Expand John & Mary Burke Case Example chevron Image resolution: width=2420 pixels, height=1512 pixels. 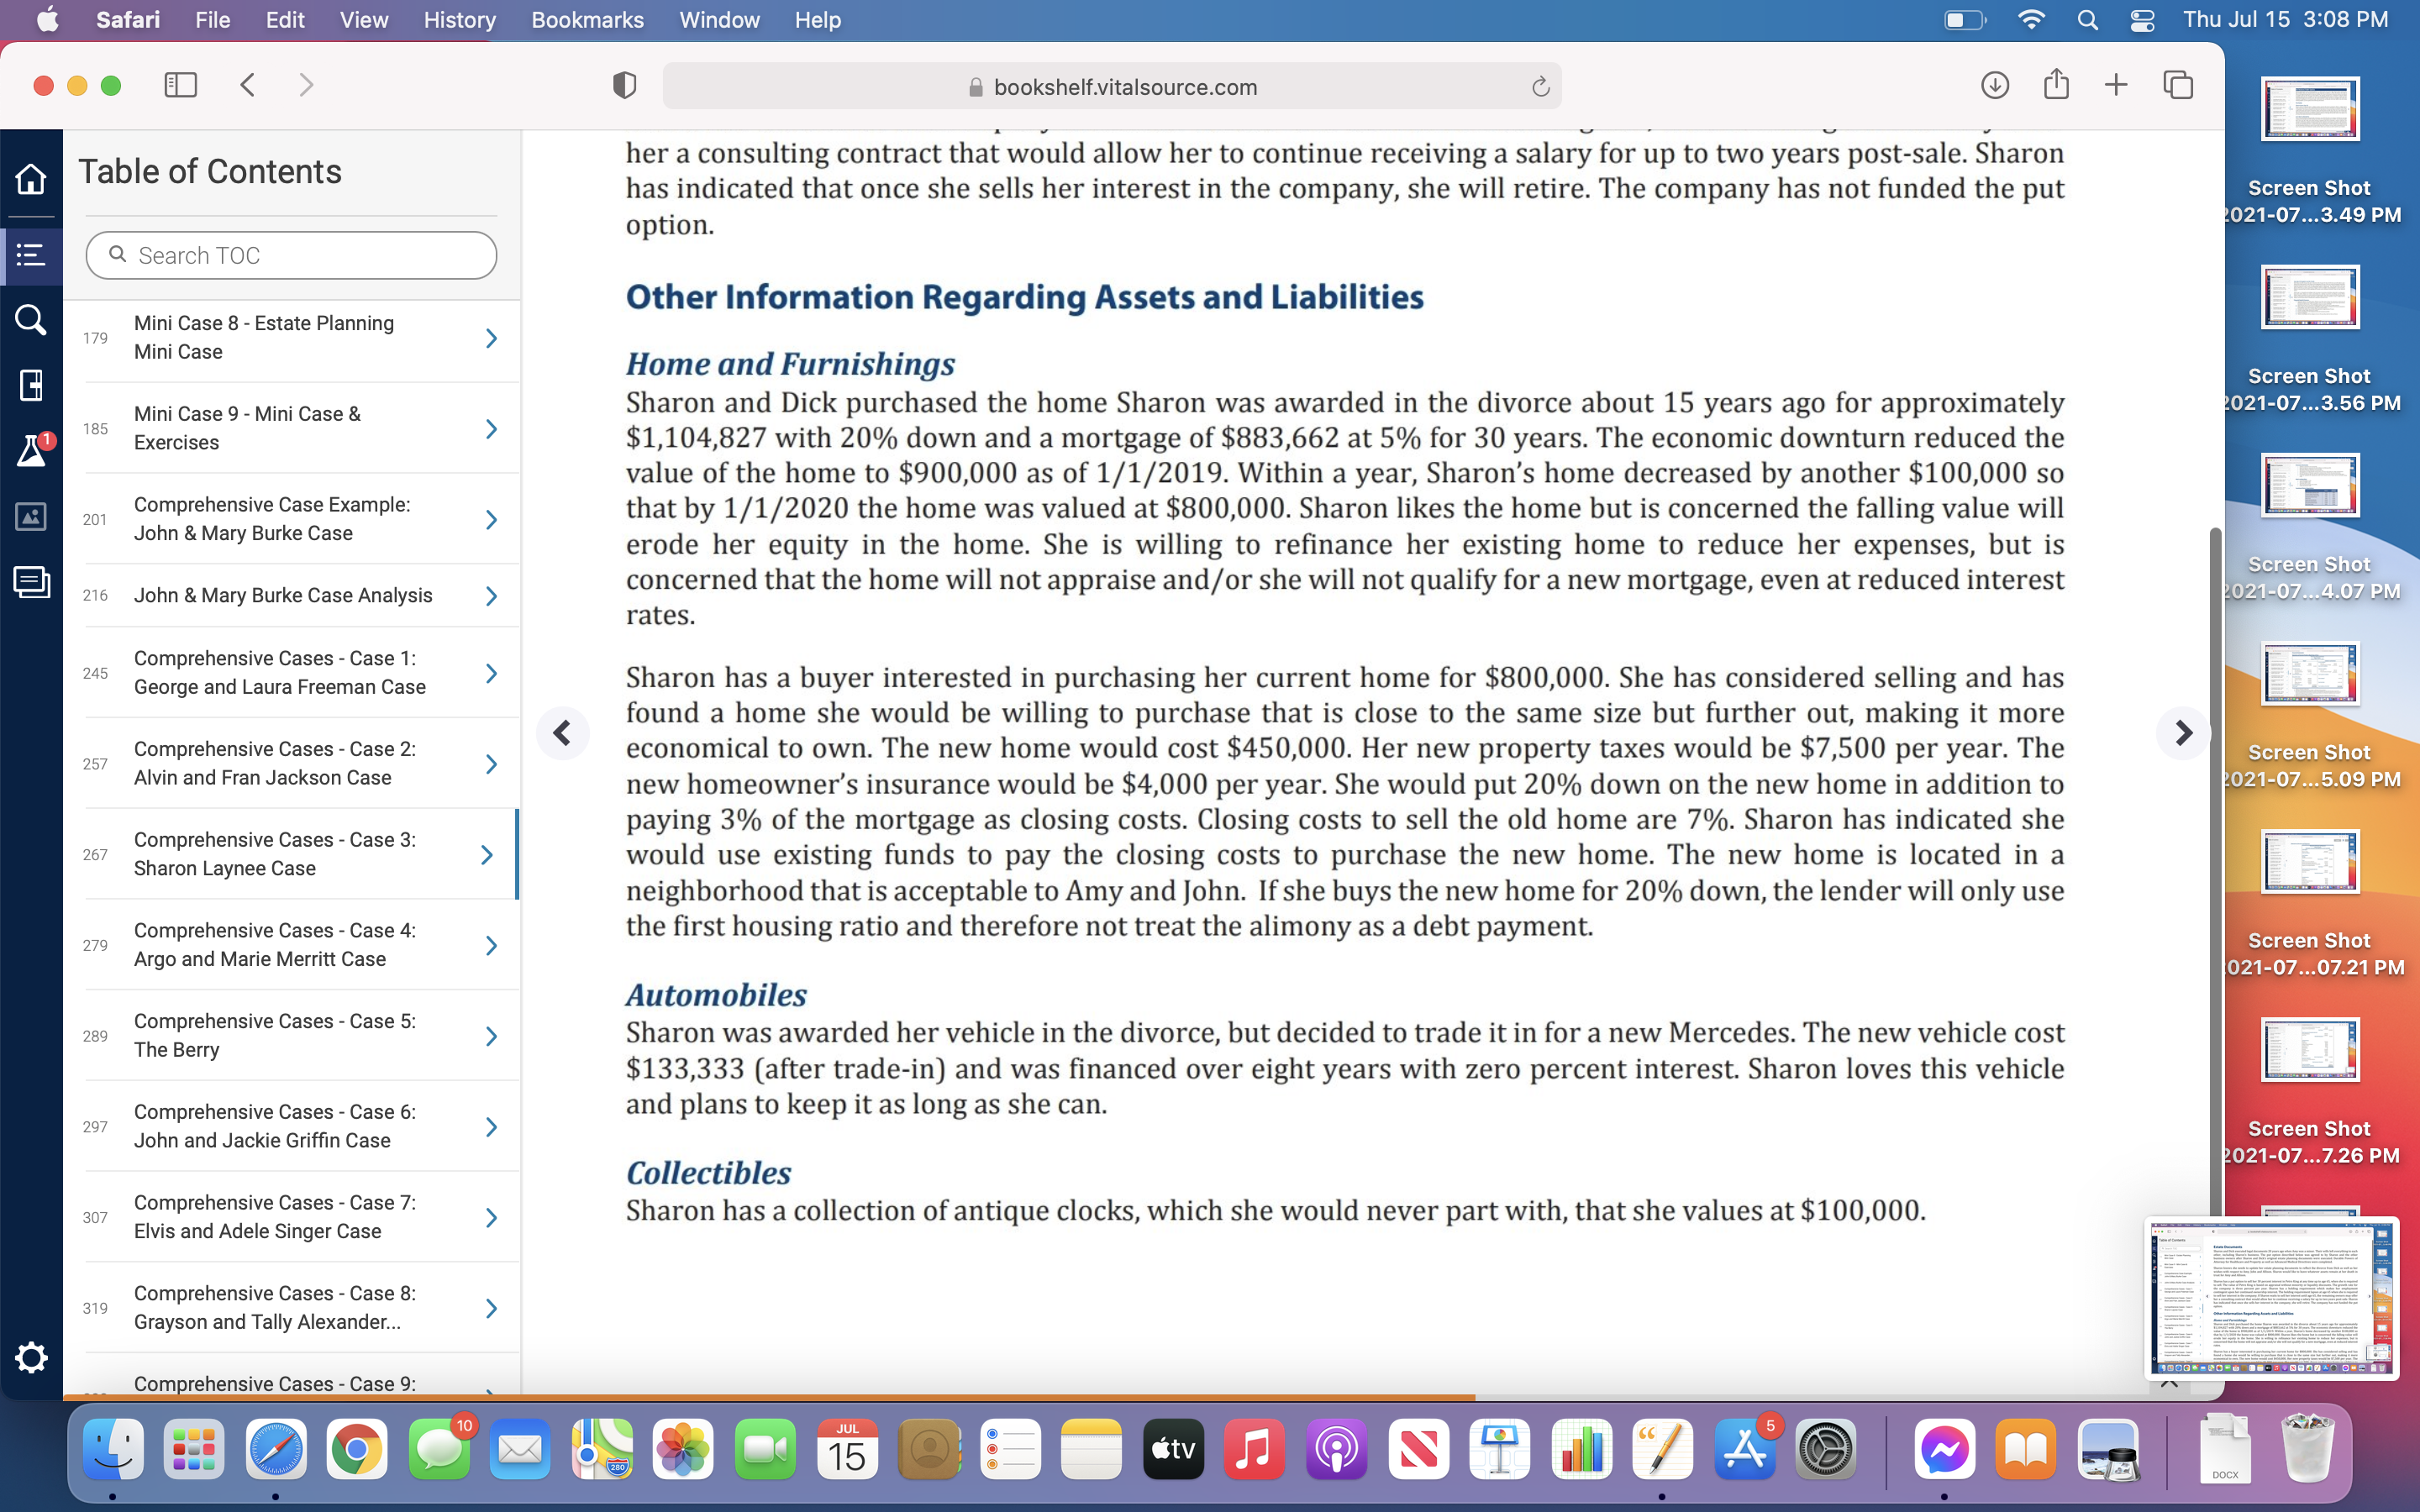pos(491,519)
